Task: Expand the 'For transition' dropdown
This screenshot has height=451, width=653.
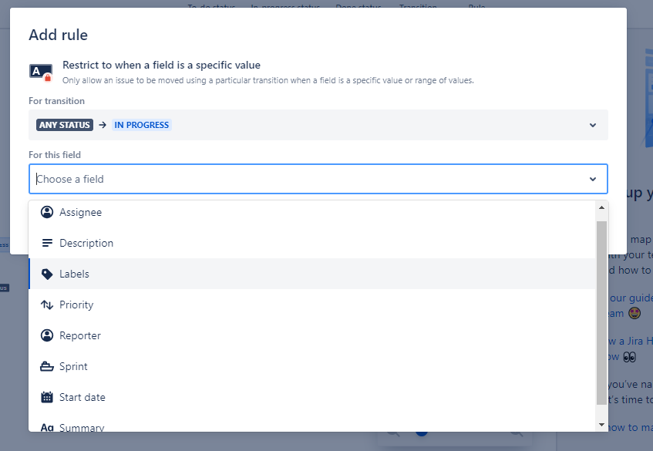Action: point(593,124)
